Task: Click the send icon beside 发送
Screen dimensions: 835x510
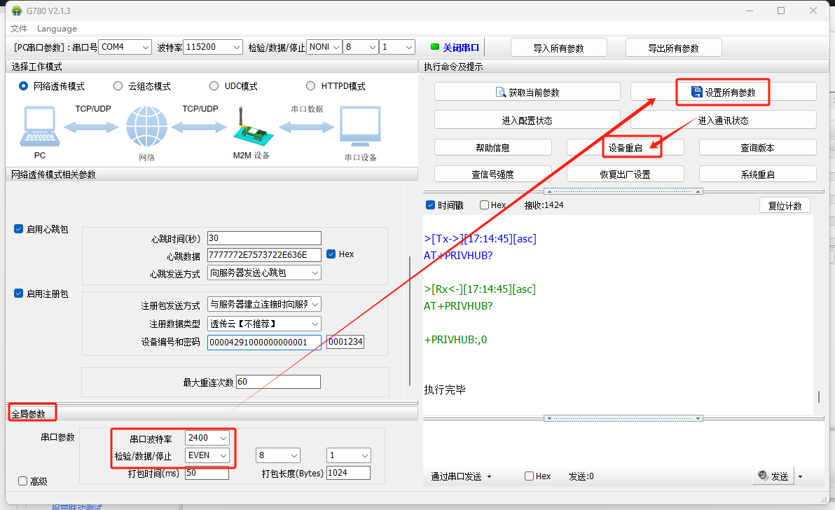Action: point(763,476)
